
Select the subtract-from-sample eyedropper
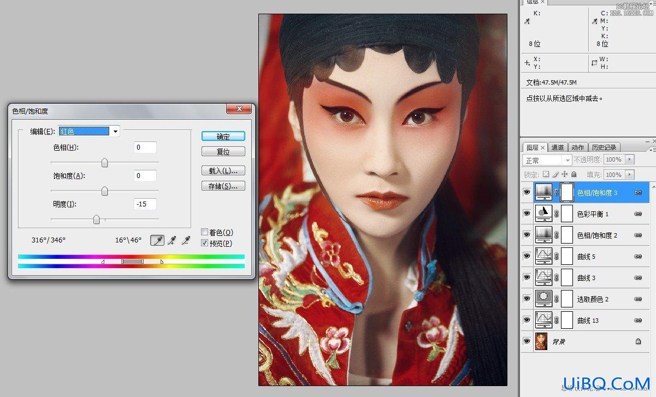coord(186,240)
